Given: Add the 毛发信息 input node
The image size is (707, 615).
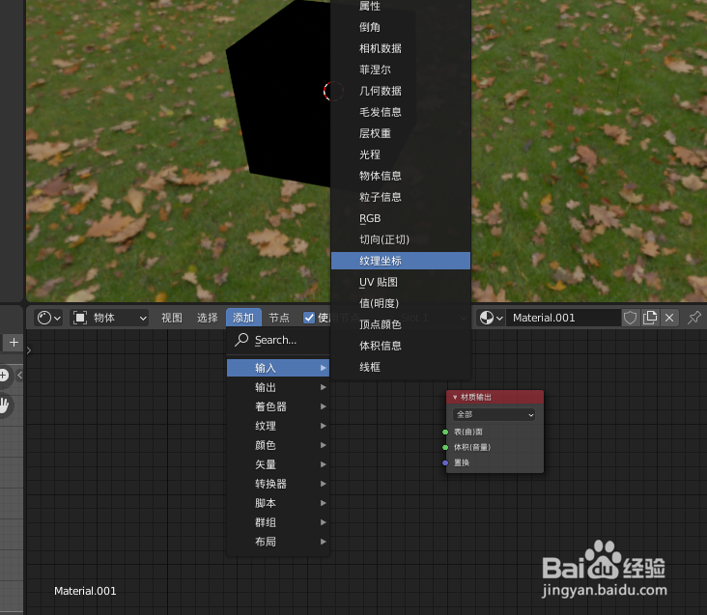Looking at the screenshot, I should [401, 112].
